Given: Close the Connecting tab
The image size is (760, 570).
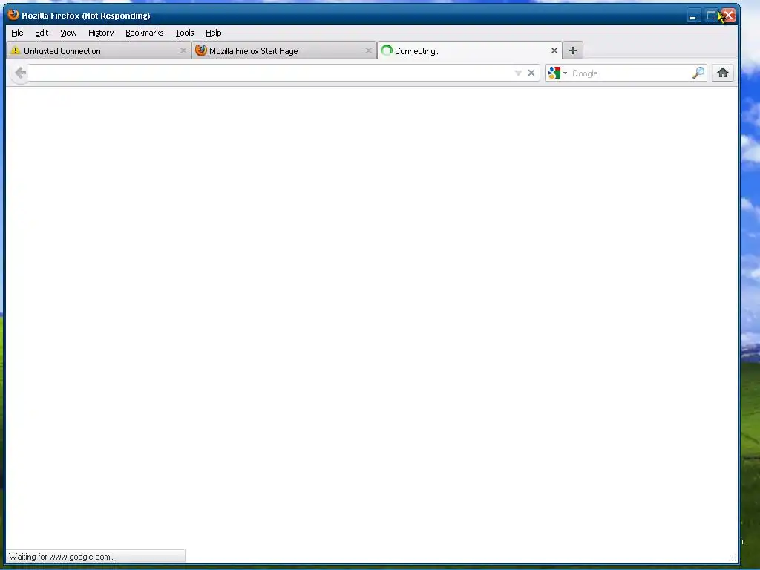Looking at the screenshot, I should coord(554,50).
